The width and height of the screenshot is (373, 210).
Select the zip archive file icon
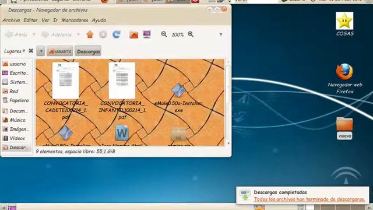click(x=178, y=134)
